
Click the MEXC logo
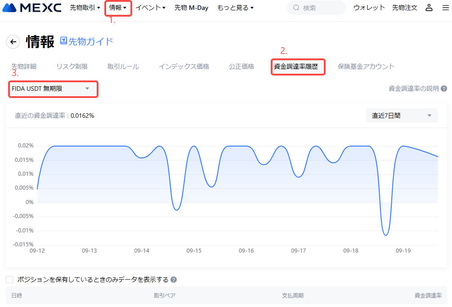[x=32, y=8]
